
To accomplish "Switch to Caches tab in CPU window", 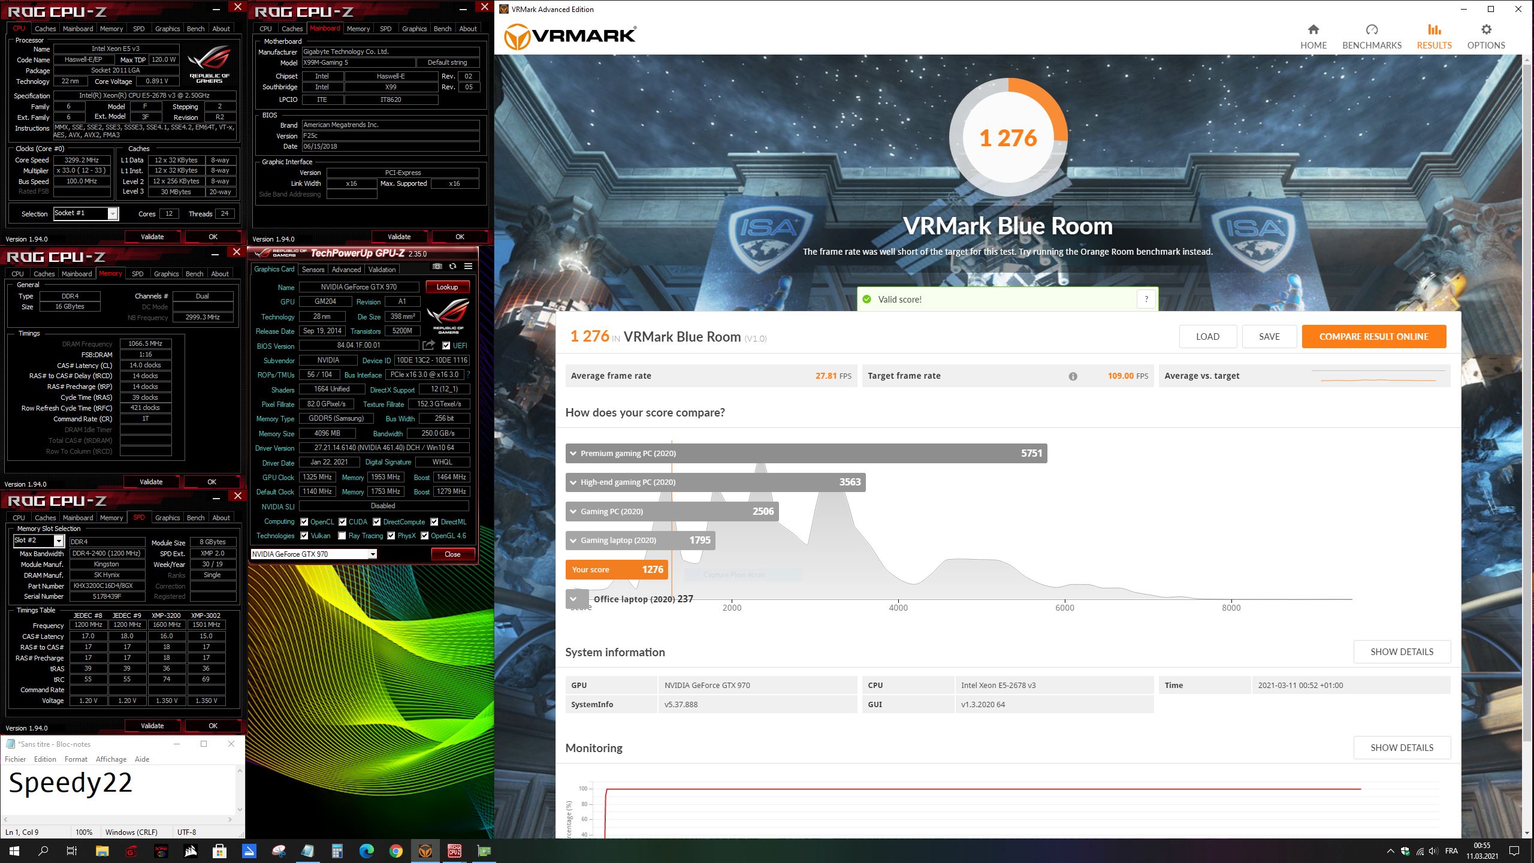I will pyautogui.click(x=45, y=28).
